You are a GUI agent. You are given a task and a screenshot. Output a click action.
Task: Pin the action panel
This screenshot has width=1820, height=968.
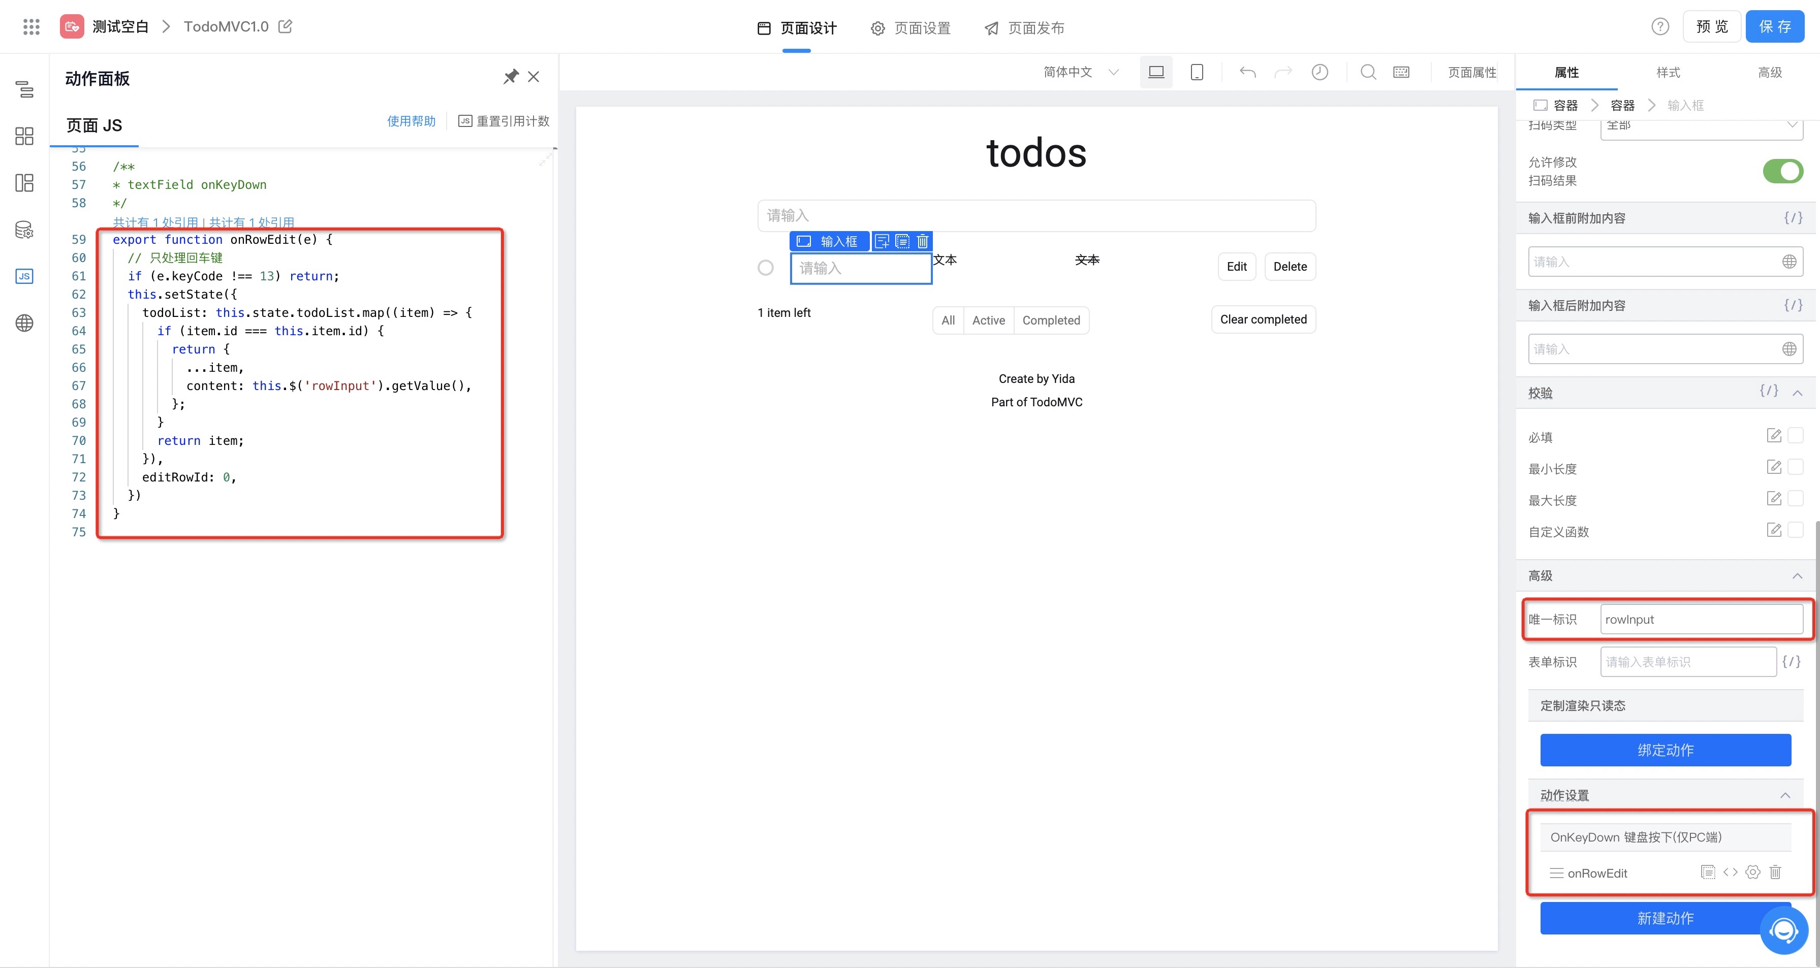(510, 77)
